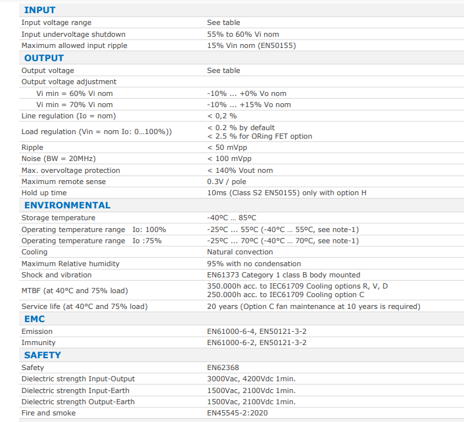Click the Storage temperature value
This screenshot has height=422, width=464.
231,218
